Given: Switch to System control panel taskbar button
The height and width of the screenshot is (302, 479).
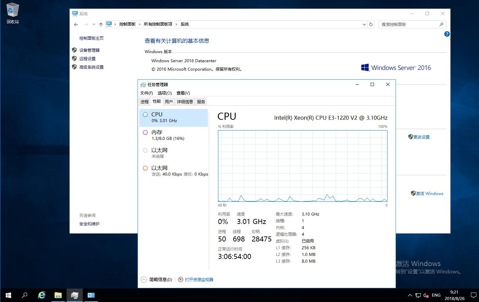Looking at the screenshot, I should tap(91, 295).
